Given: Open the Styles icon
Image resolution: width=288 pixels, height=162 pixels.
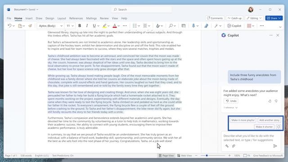Looking at the screenshot, I should (158, 26).
